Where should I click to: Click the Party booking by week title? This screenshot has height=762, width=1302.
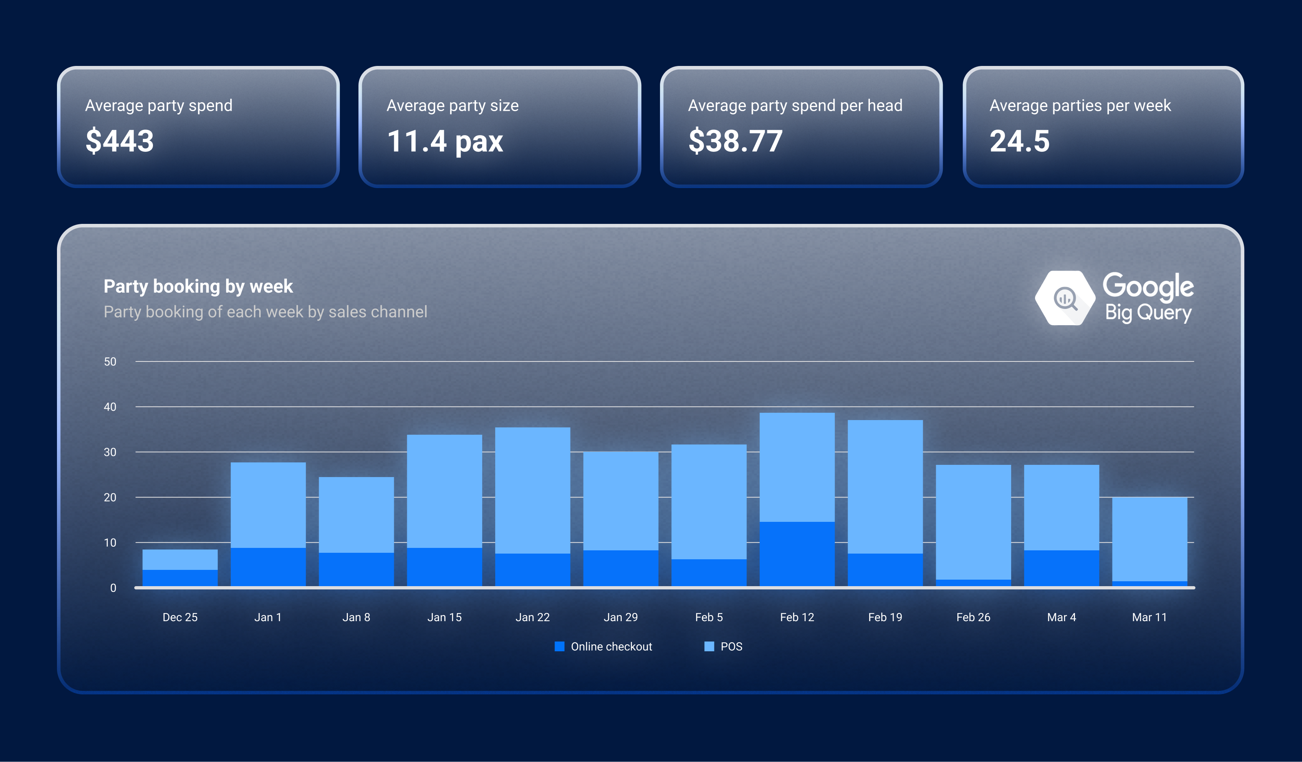[x=198, y=287]
